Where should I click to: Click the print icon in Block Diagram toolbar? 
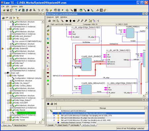click(49, 21)
